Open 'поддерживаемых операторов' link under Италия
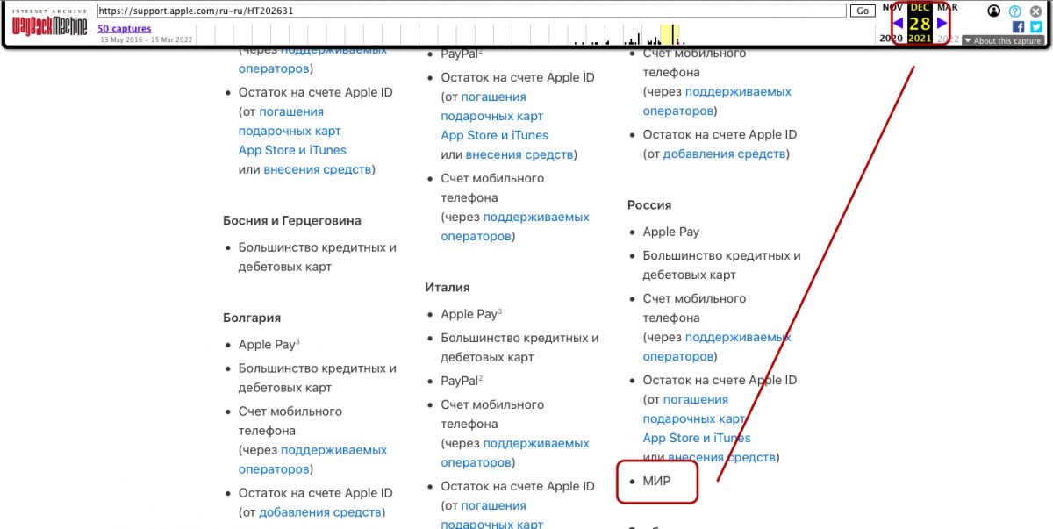 515,453
